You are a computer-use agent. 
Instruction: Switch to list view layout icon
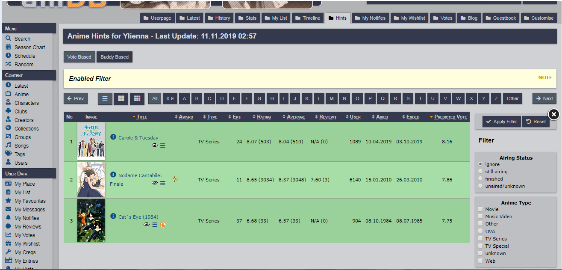[x=105, y=98]
